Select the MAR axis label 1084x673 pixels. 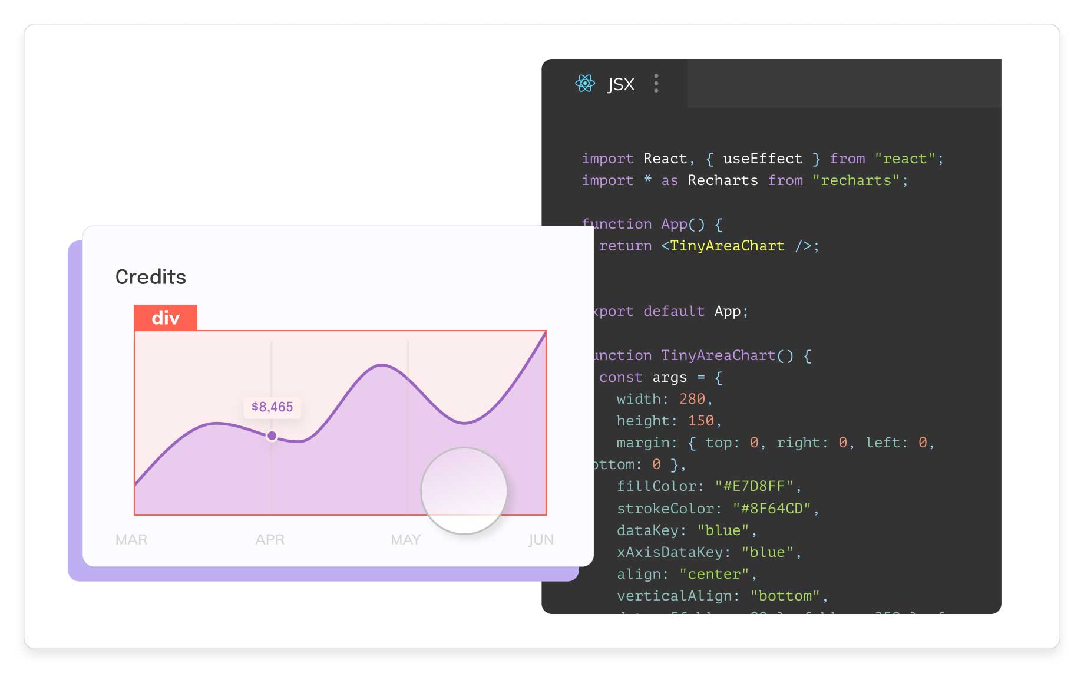coord(131,540)
